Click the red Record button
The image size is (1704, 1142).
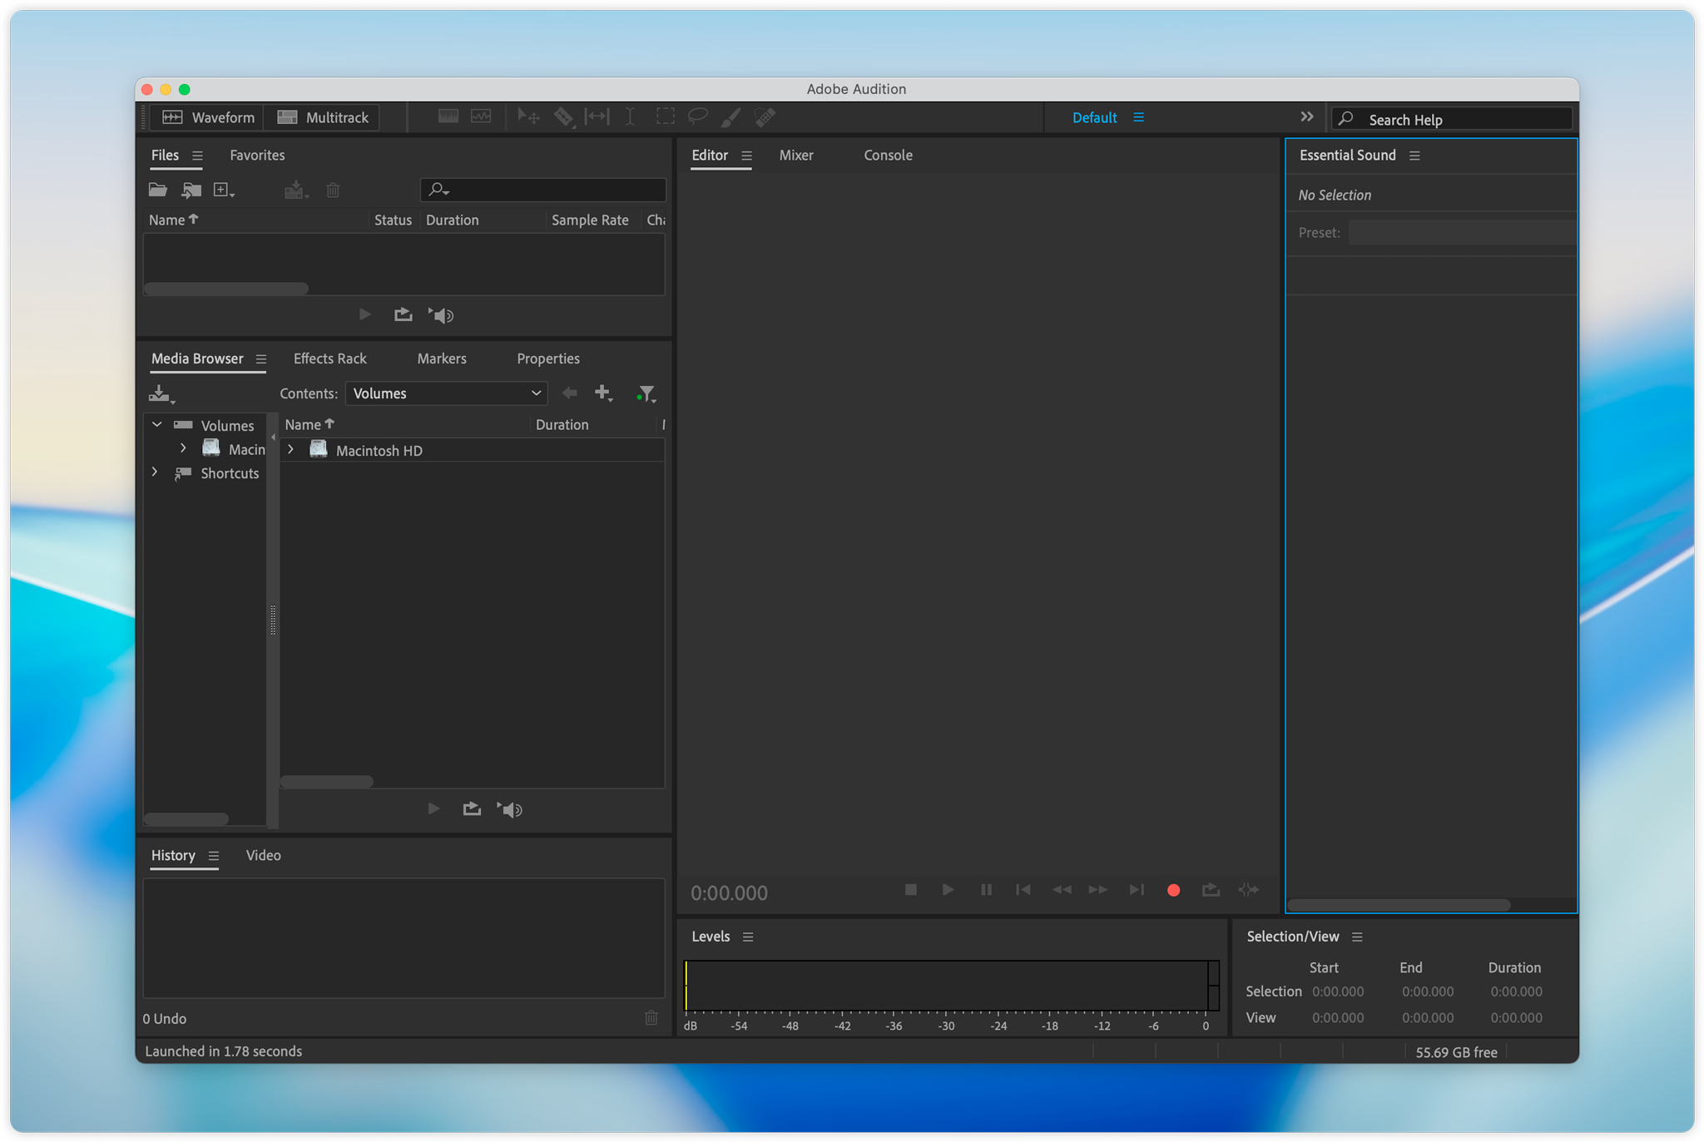(1173, 890)
